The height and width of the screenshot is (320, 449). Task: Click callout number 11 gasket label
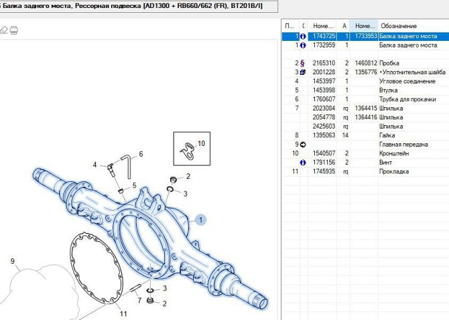[x=123, y=314]
